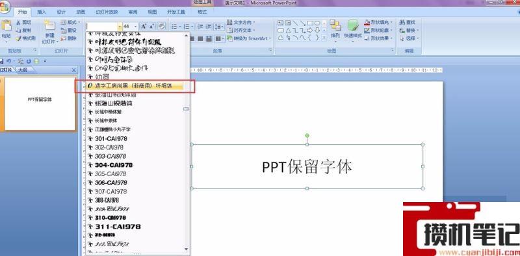Switch to View (视图) tab
This screenshot has height=256, width=520.
click(x=152, y=12)
